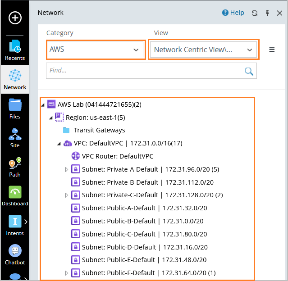The height and width of the screenshot is (281, 288).
Task: Open the Category dropdown showing AWS
Action: click(96, 50)
